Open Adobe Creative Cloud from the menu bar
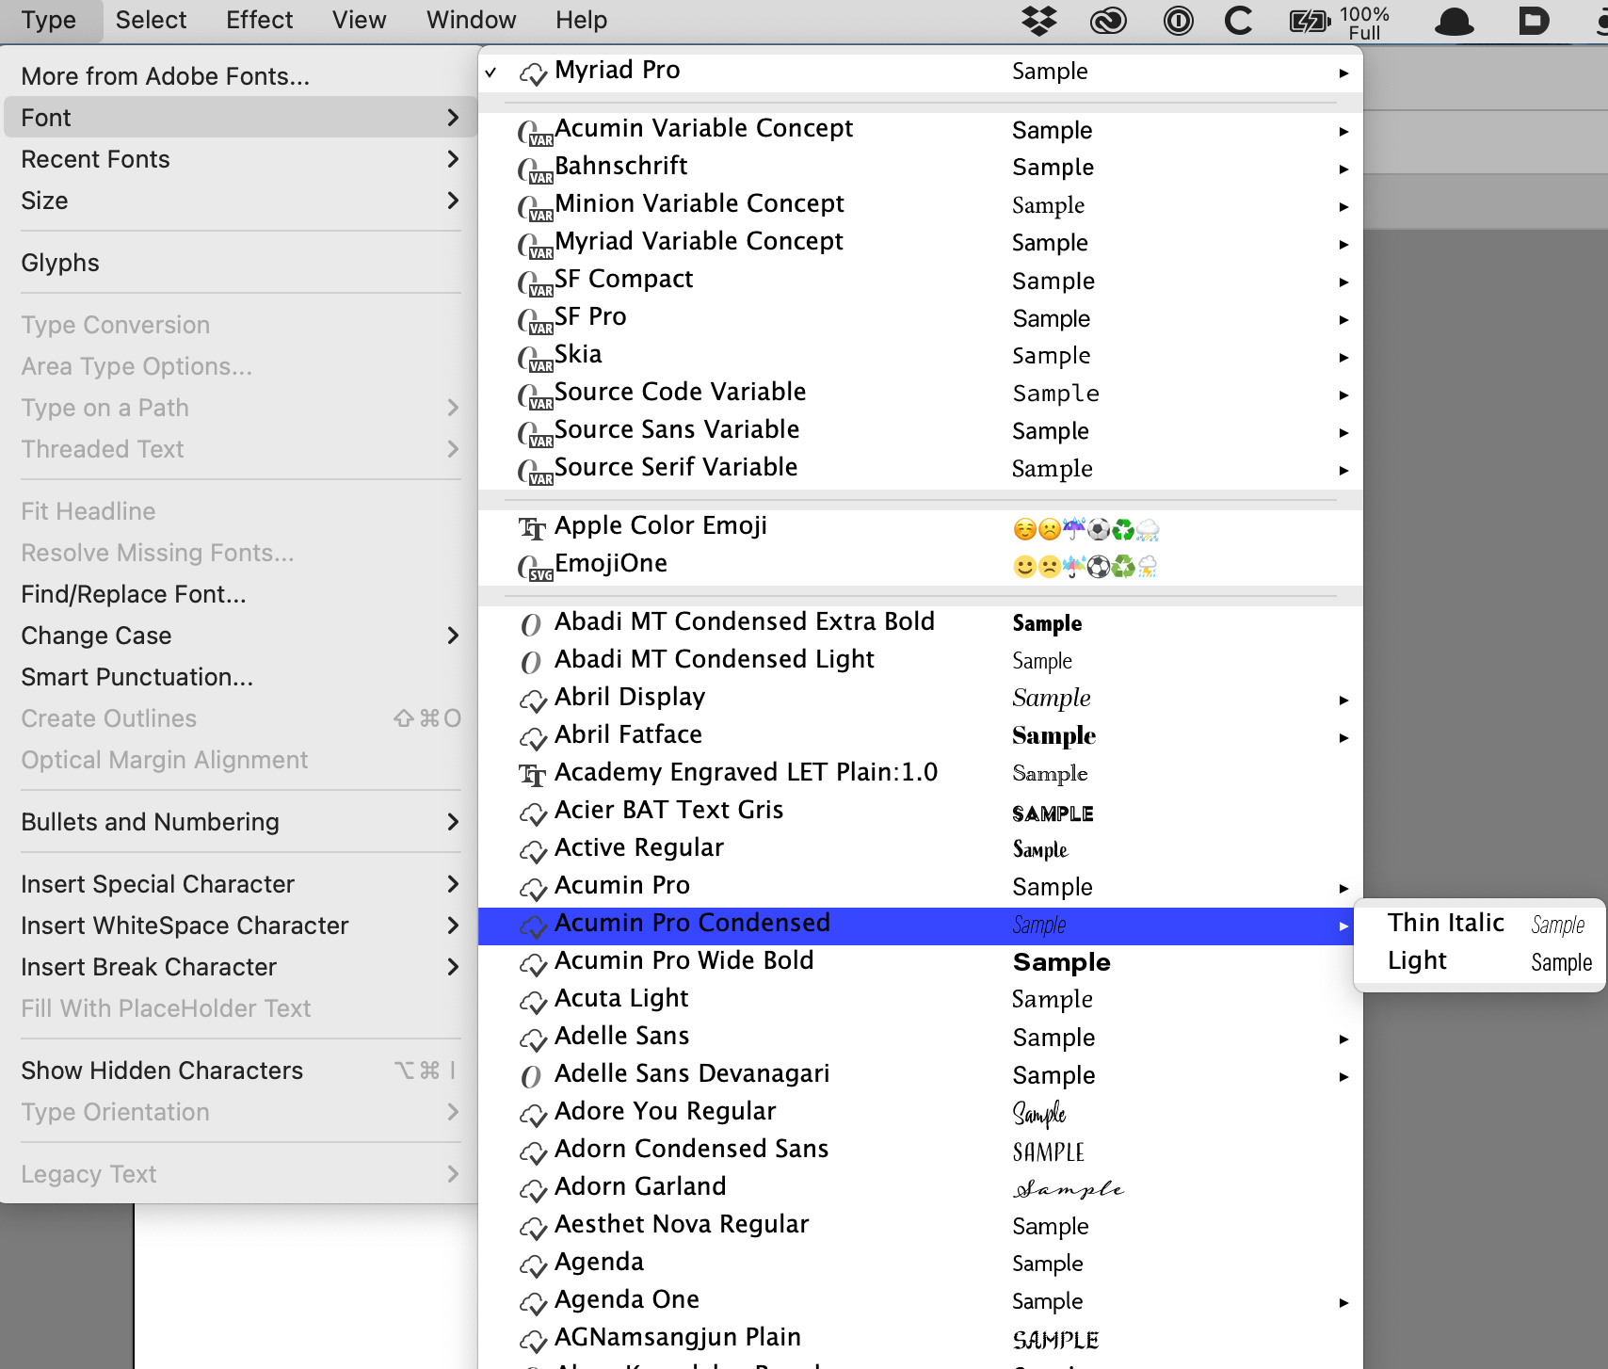The height and width of the screenshot is (1369, 1608). point(1108,20)
